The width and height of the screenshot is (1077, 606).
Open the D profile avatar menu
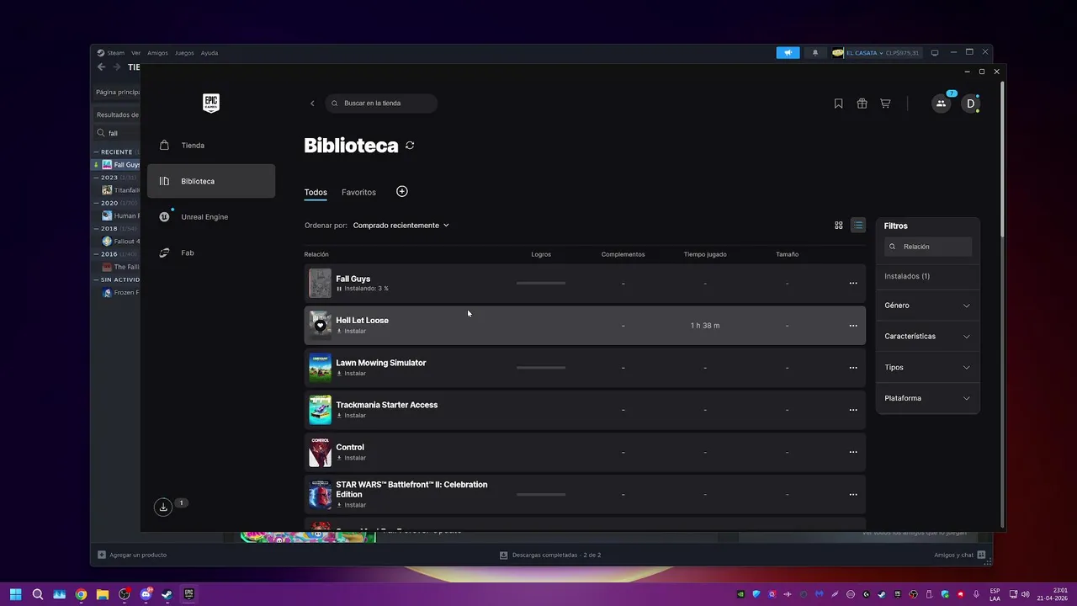[x=970, y=104]
